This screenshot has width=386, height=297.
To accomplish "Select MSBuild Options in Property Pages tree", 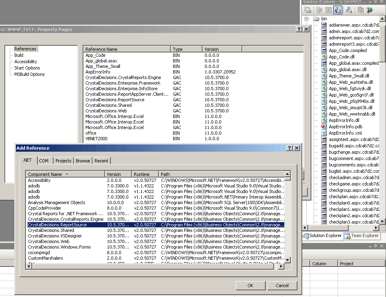I will (x=29, y=74).
